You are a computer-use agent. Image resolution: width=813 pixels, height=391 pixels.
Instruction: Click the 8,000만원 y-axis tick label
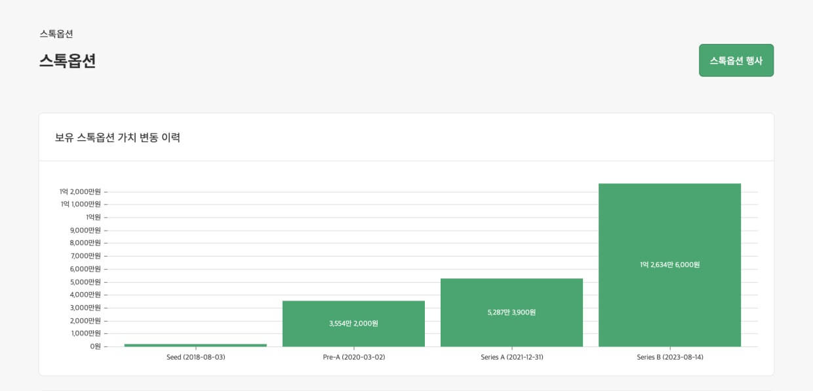(85, 243)
